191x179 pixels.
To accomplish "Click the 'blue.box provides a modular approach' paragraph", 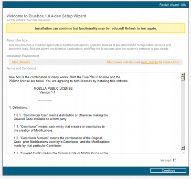I will (90, 47).
